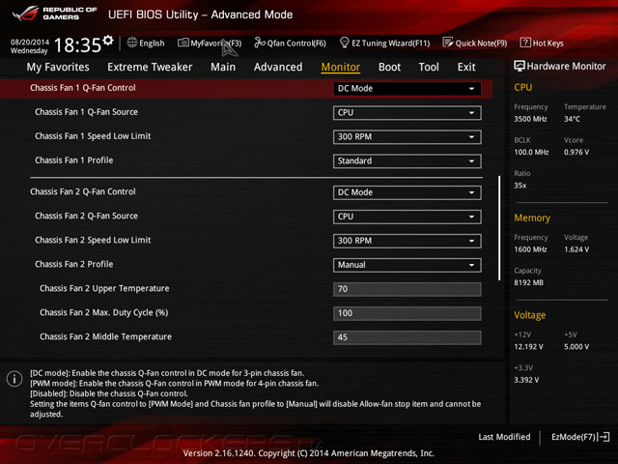Click the Quick Note notepad icon
This screenshot has height=464, width=618.
pyautogui.click(x=448, y=43)
